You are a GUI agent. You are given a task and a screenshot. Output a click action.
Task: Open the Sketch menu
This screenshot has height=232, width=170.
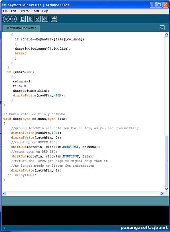coord(24,11)
